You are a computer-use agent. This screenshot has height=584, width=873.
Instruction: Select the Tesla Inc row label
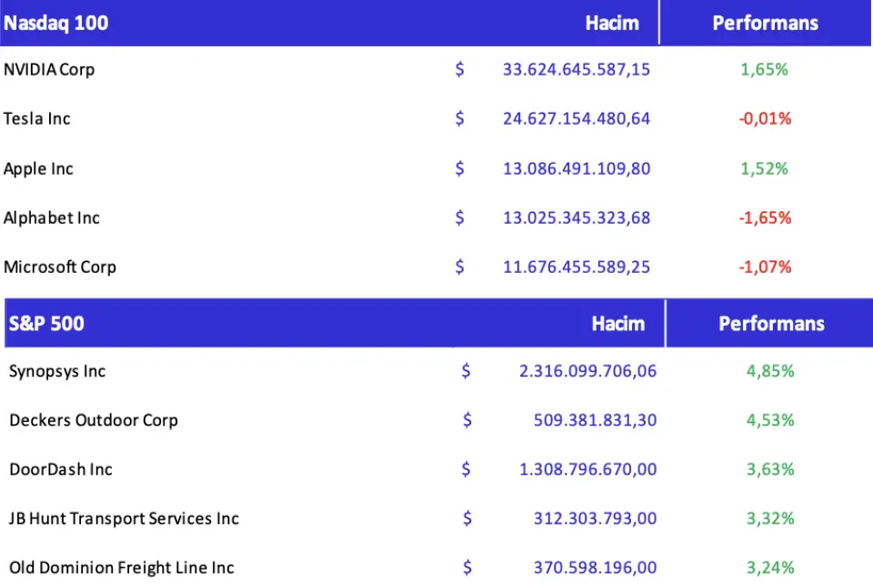37,118
